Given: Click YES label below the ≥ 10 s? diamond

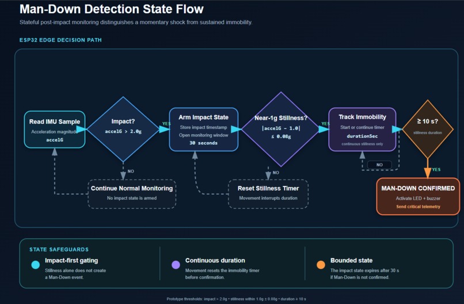Looking at the screenshot, I should 436,170.
